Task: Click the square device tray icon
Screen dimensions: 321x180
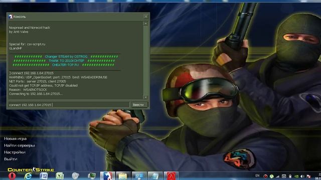Action: tap(284, 176)
